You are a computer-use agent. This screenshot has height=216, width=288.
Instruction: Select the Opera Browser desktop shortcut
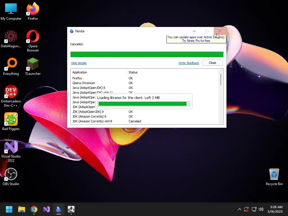tap(33, 41)
